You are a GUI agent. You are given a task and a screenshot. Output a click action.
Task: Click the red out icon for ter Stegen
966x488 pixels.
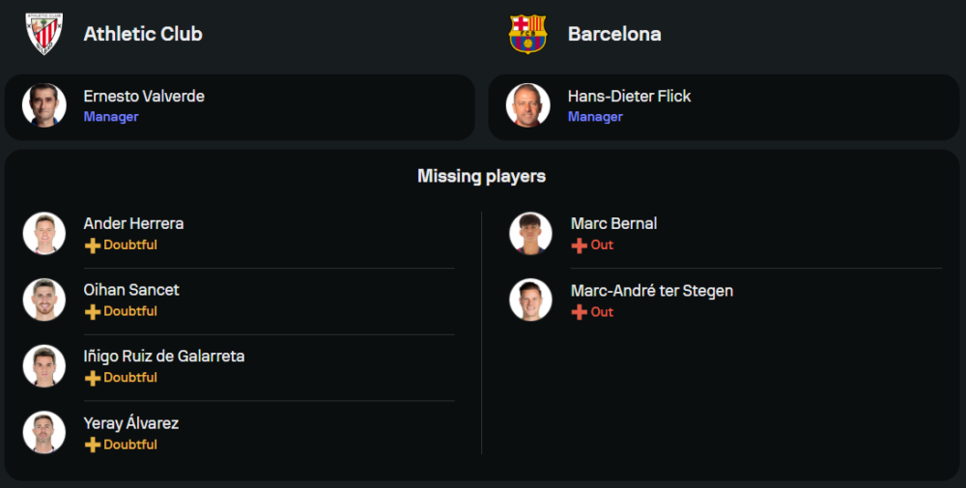[x=580, y=312]
